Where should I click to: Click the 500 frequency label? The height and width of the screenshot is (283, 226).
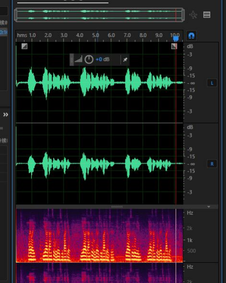(x=192, y=251)
